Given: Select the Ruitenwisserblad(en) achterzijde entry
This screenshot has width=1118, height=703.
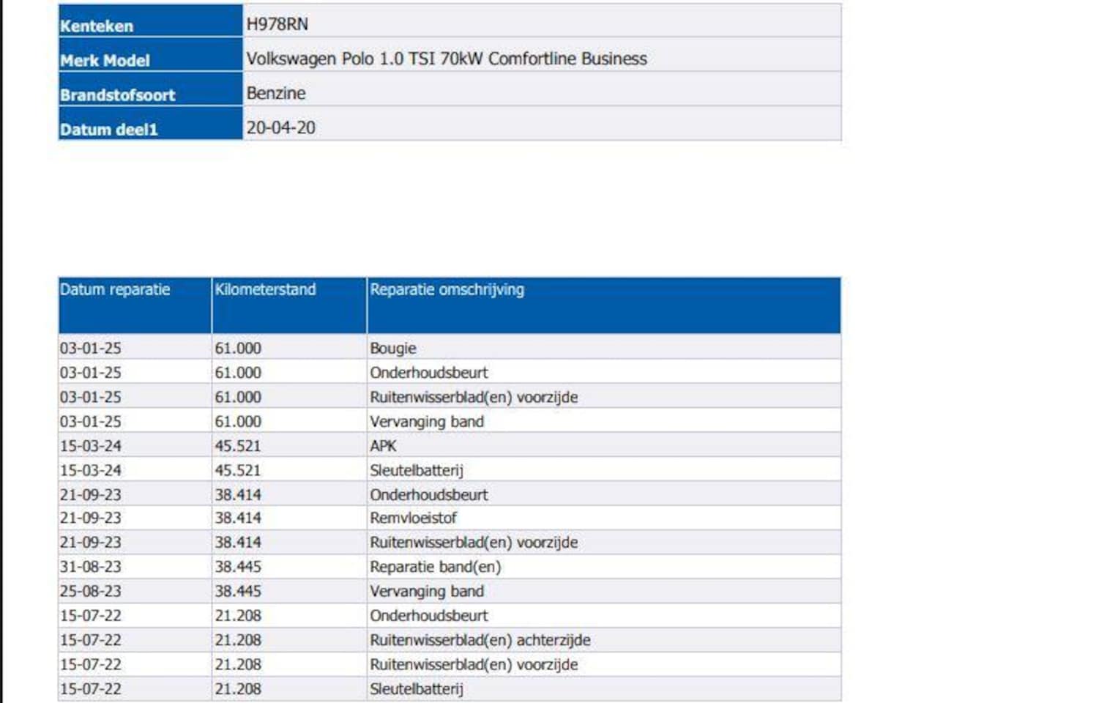Looking at the screenshot, I should (480, 640).
